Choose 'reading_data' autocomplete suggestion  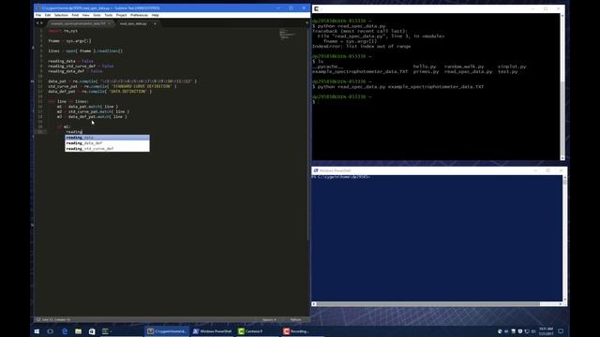tap(107, 138)
